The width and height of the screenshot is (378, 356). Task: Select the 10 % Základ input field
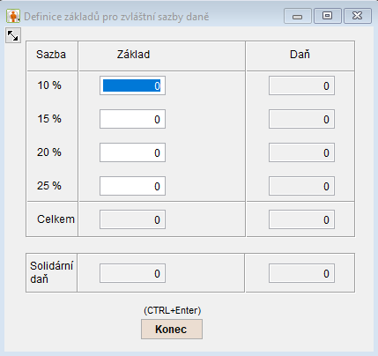point(132,85)
